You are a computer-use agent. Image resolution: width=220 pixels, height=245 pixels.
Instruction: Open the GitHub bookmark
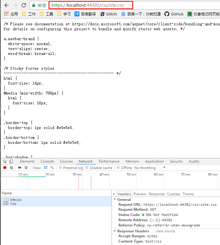[174, 14]
